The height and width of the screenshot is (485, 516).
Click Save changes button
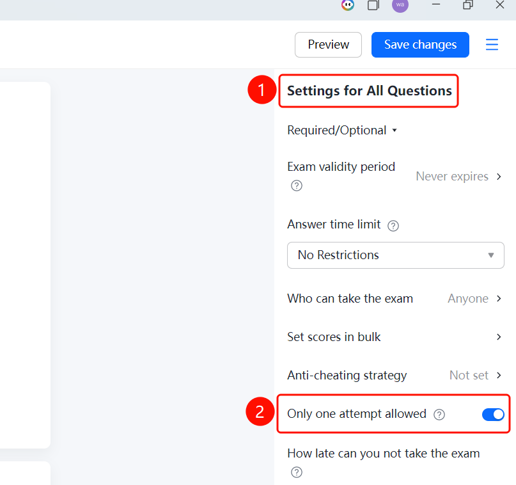pos(420,45)
